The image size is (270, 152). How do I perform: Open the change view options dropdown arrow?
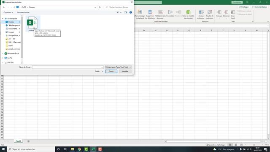point(121,12)
